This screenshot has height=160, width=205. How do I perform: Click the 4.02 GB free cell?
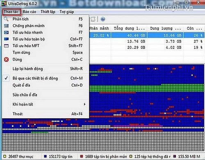point(173,48)
